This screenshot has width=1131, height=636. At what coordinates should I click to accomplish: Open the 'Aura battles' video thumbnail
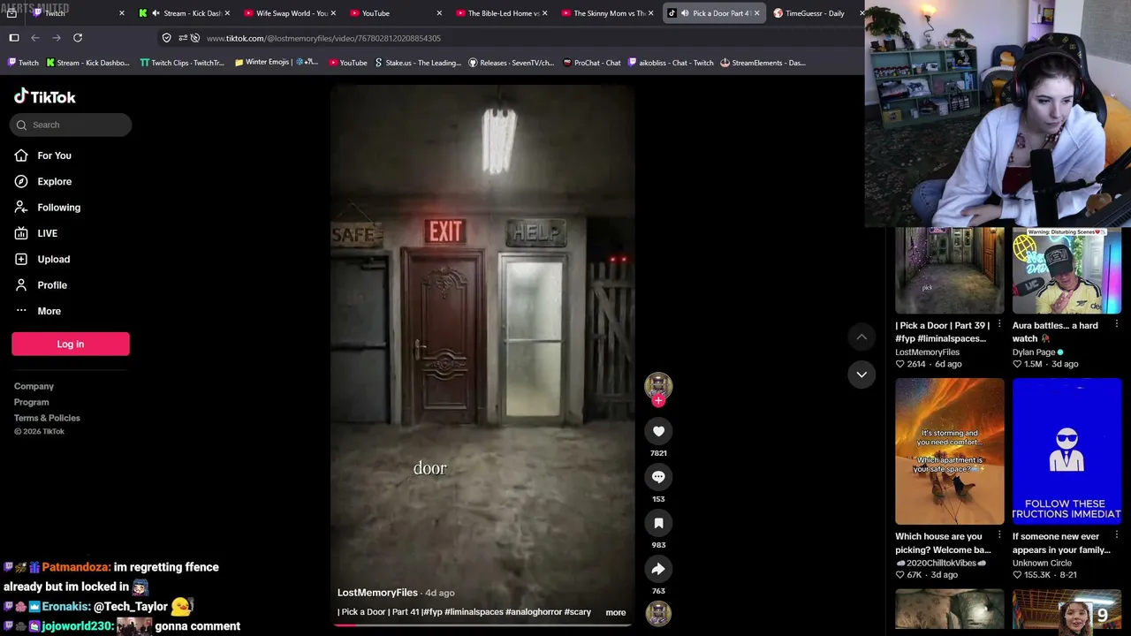(x=1066, y=270)
